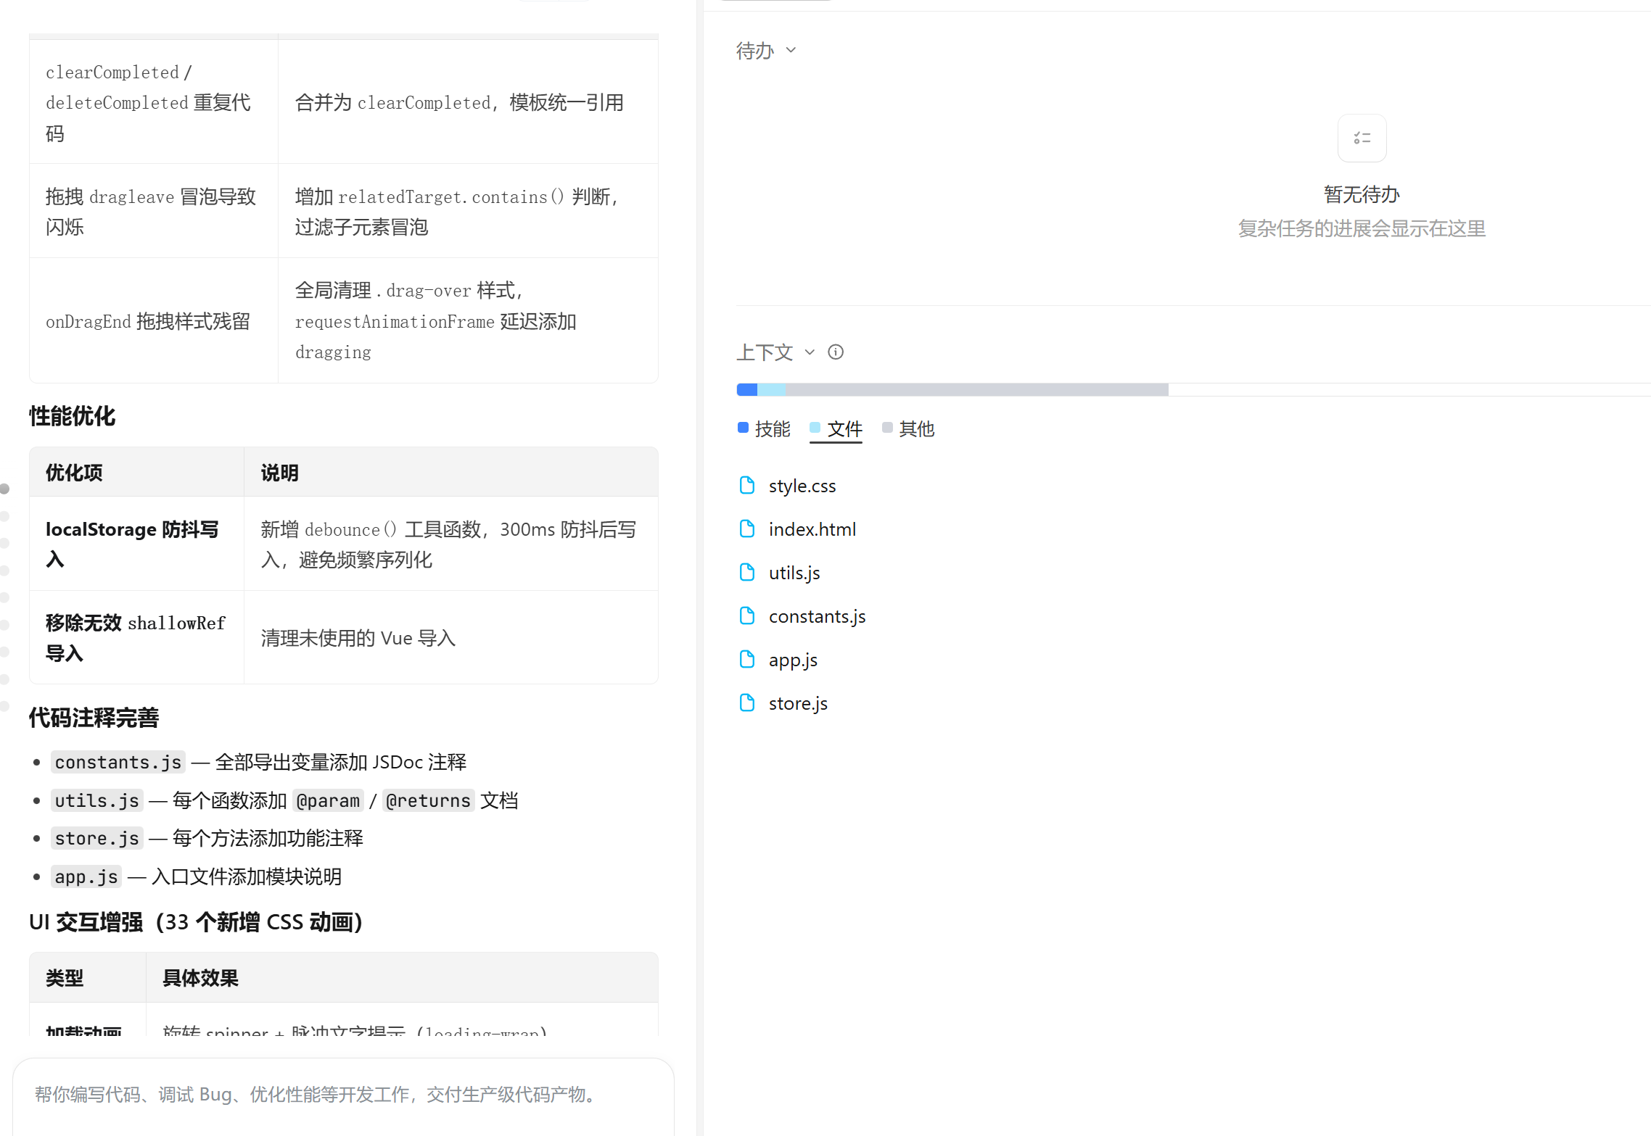
Task: Click the 移除无效 shallowRef 导入 cell
Action: (x=136, y=638)
